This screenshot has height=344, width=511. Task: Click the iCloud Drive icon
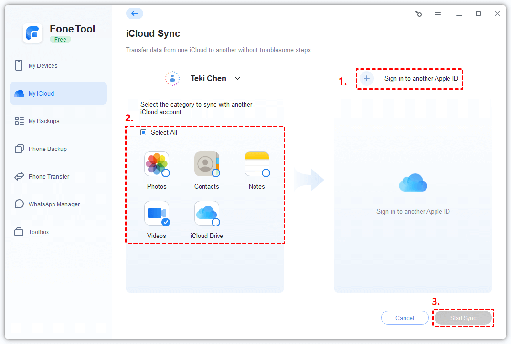[207, 213]
